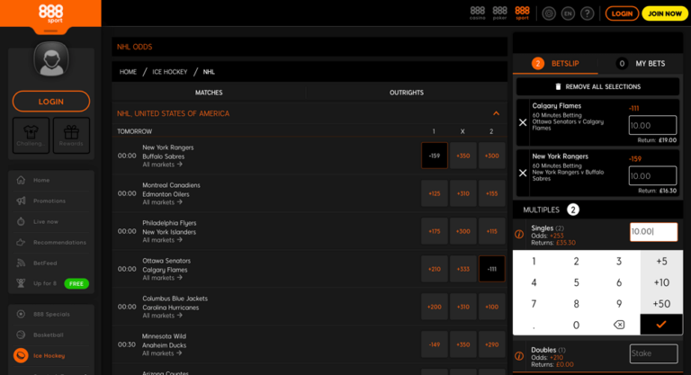691x375 pixels.
Task: Open the Singles info icon
Action: coord(519,235)
